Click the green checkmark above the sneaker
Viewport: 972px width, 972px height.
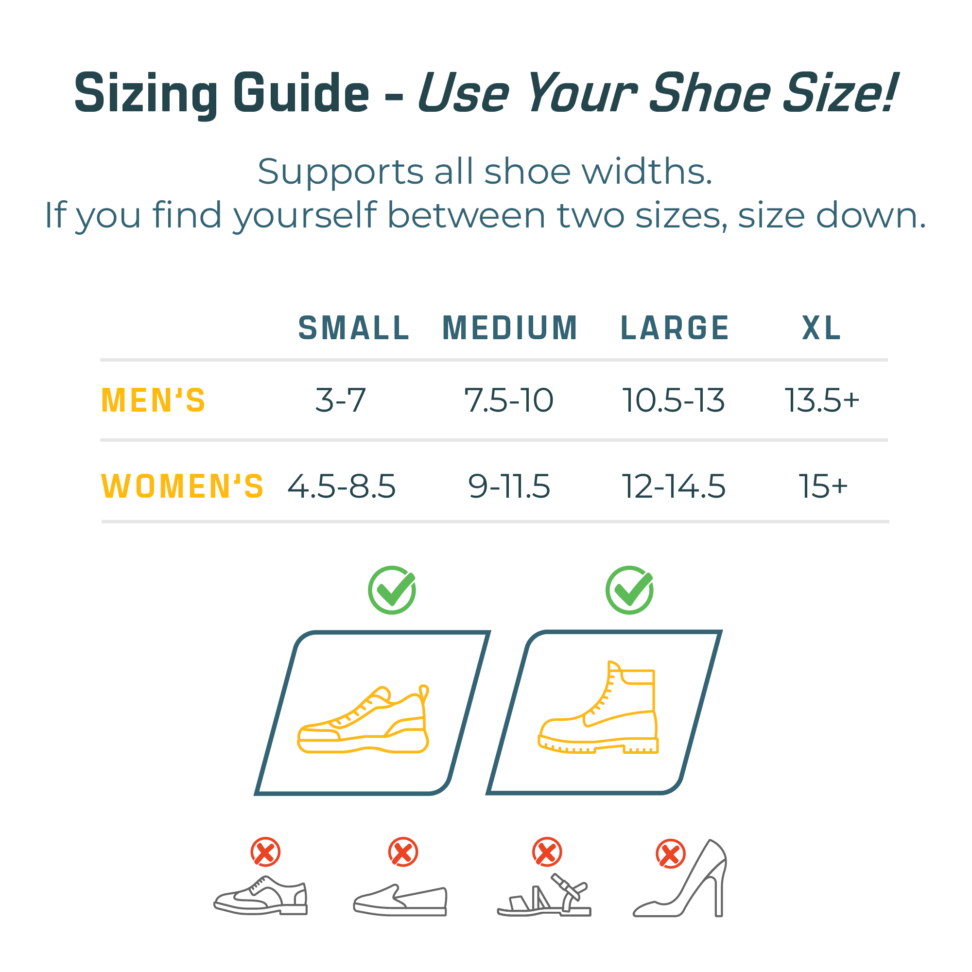392,590
